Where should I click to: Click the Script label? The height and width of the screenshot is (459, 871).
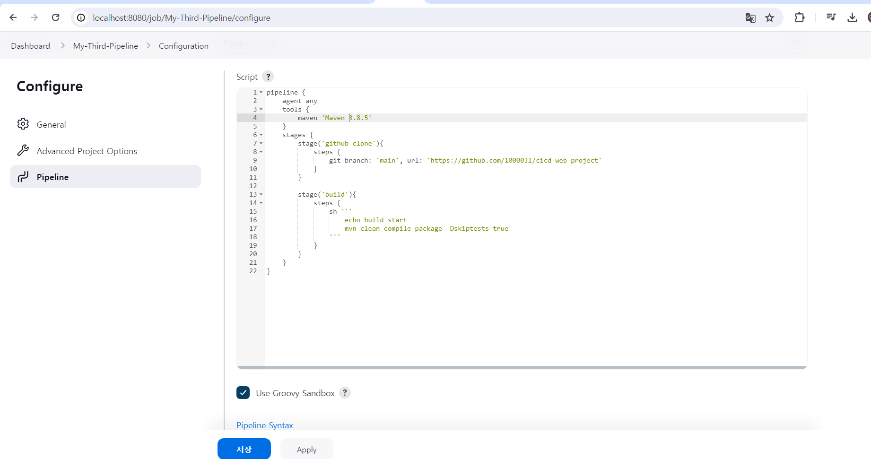247,77
